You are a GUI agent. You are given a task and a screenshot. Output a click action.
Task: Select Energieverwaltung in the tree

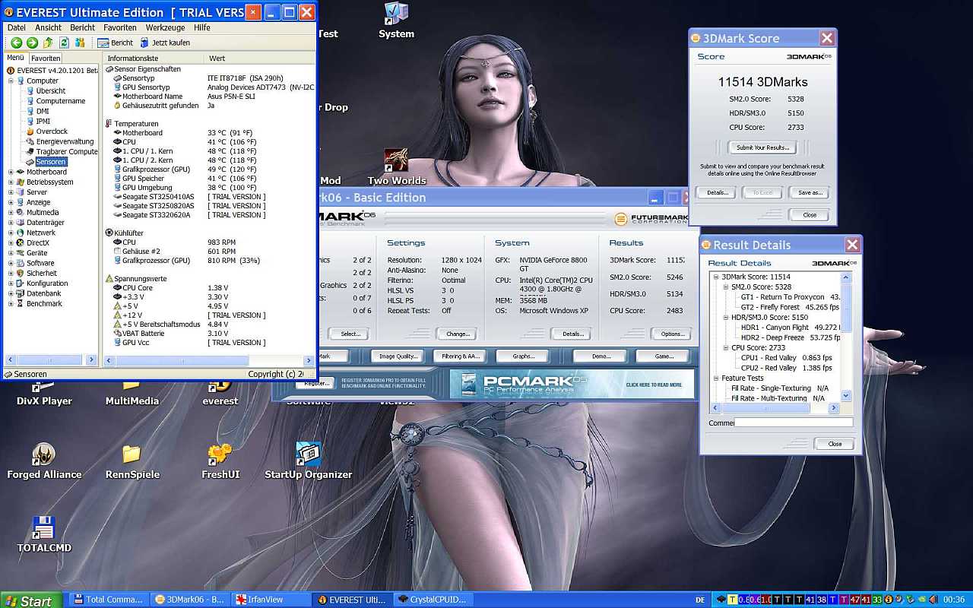click(x=65, y=141)
